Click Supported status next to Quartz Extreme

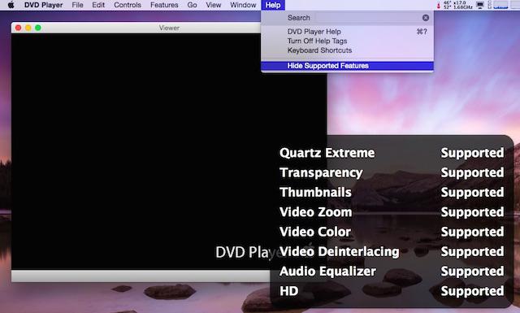(x=472, y=153)
